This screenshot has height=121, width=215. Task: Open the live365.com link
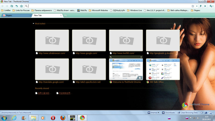[x=123, y=53]
